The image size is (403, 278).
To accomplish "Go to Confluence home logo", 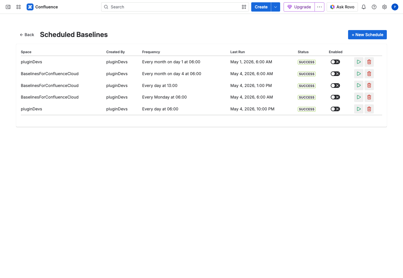I will click(42, 7).
